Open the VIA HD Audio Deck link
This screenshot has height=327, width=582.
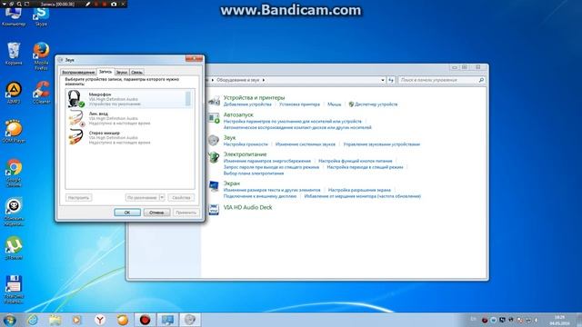[247, 208]
